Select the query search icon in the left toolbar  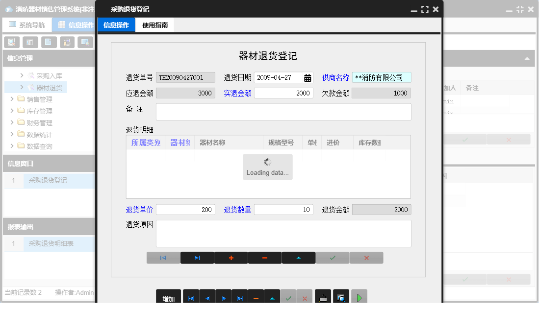(x=11, y=42)
